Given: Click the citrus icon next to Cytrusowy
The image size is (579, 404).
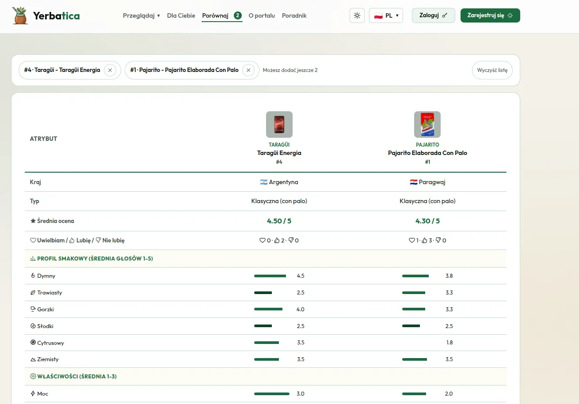Looking at the screenshot, I should pos(33,343).
